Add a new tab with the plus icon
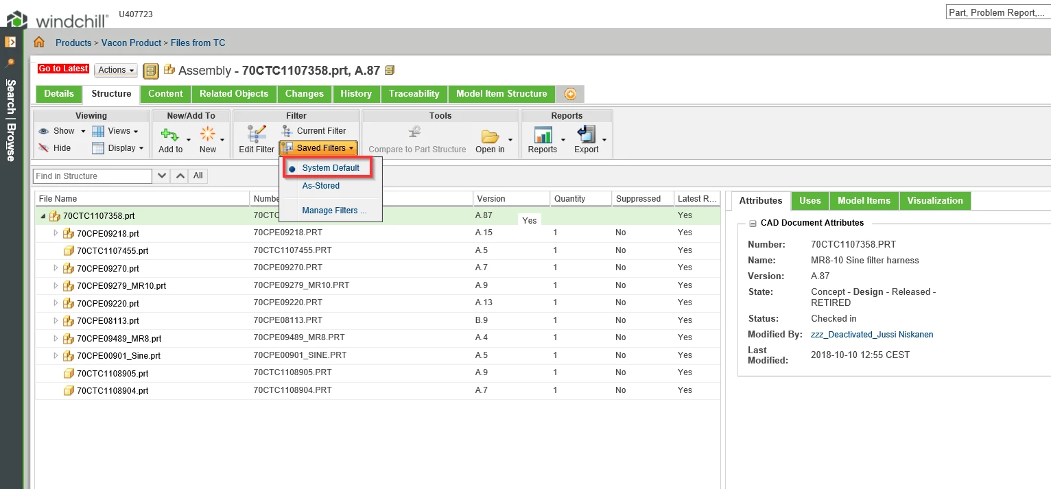The height and width of the screenshot is (489, 1051). pos(569,94)
